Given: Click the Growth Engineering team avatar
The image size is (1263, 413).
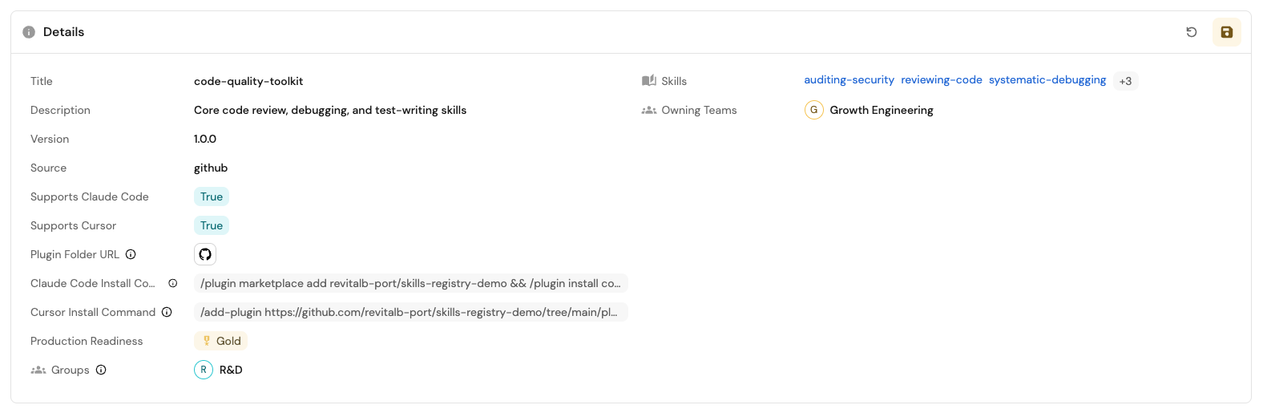Looking at the screenshot, I should click(x=813, y=110).
